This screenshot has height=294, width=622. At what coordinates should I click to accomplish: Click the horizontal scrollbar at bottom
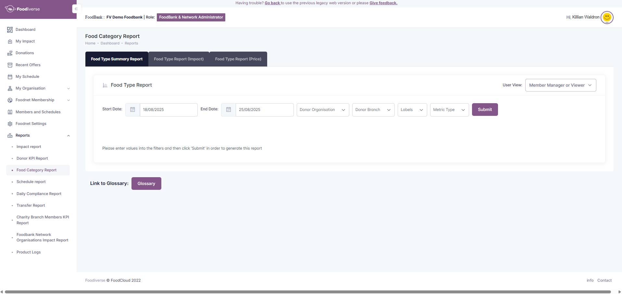coord(308,292)
